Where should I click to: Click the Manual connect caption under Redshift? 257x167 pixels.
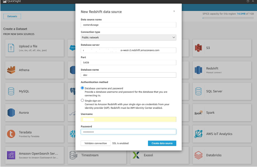click(214, 73)
